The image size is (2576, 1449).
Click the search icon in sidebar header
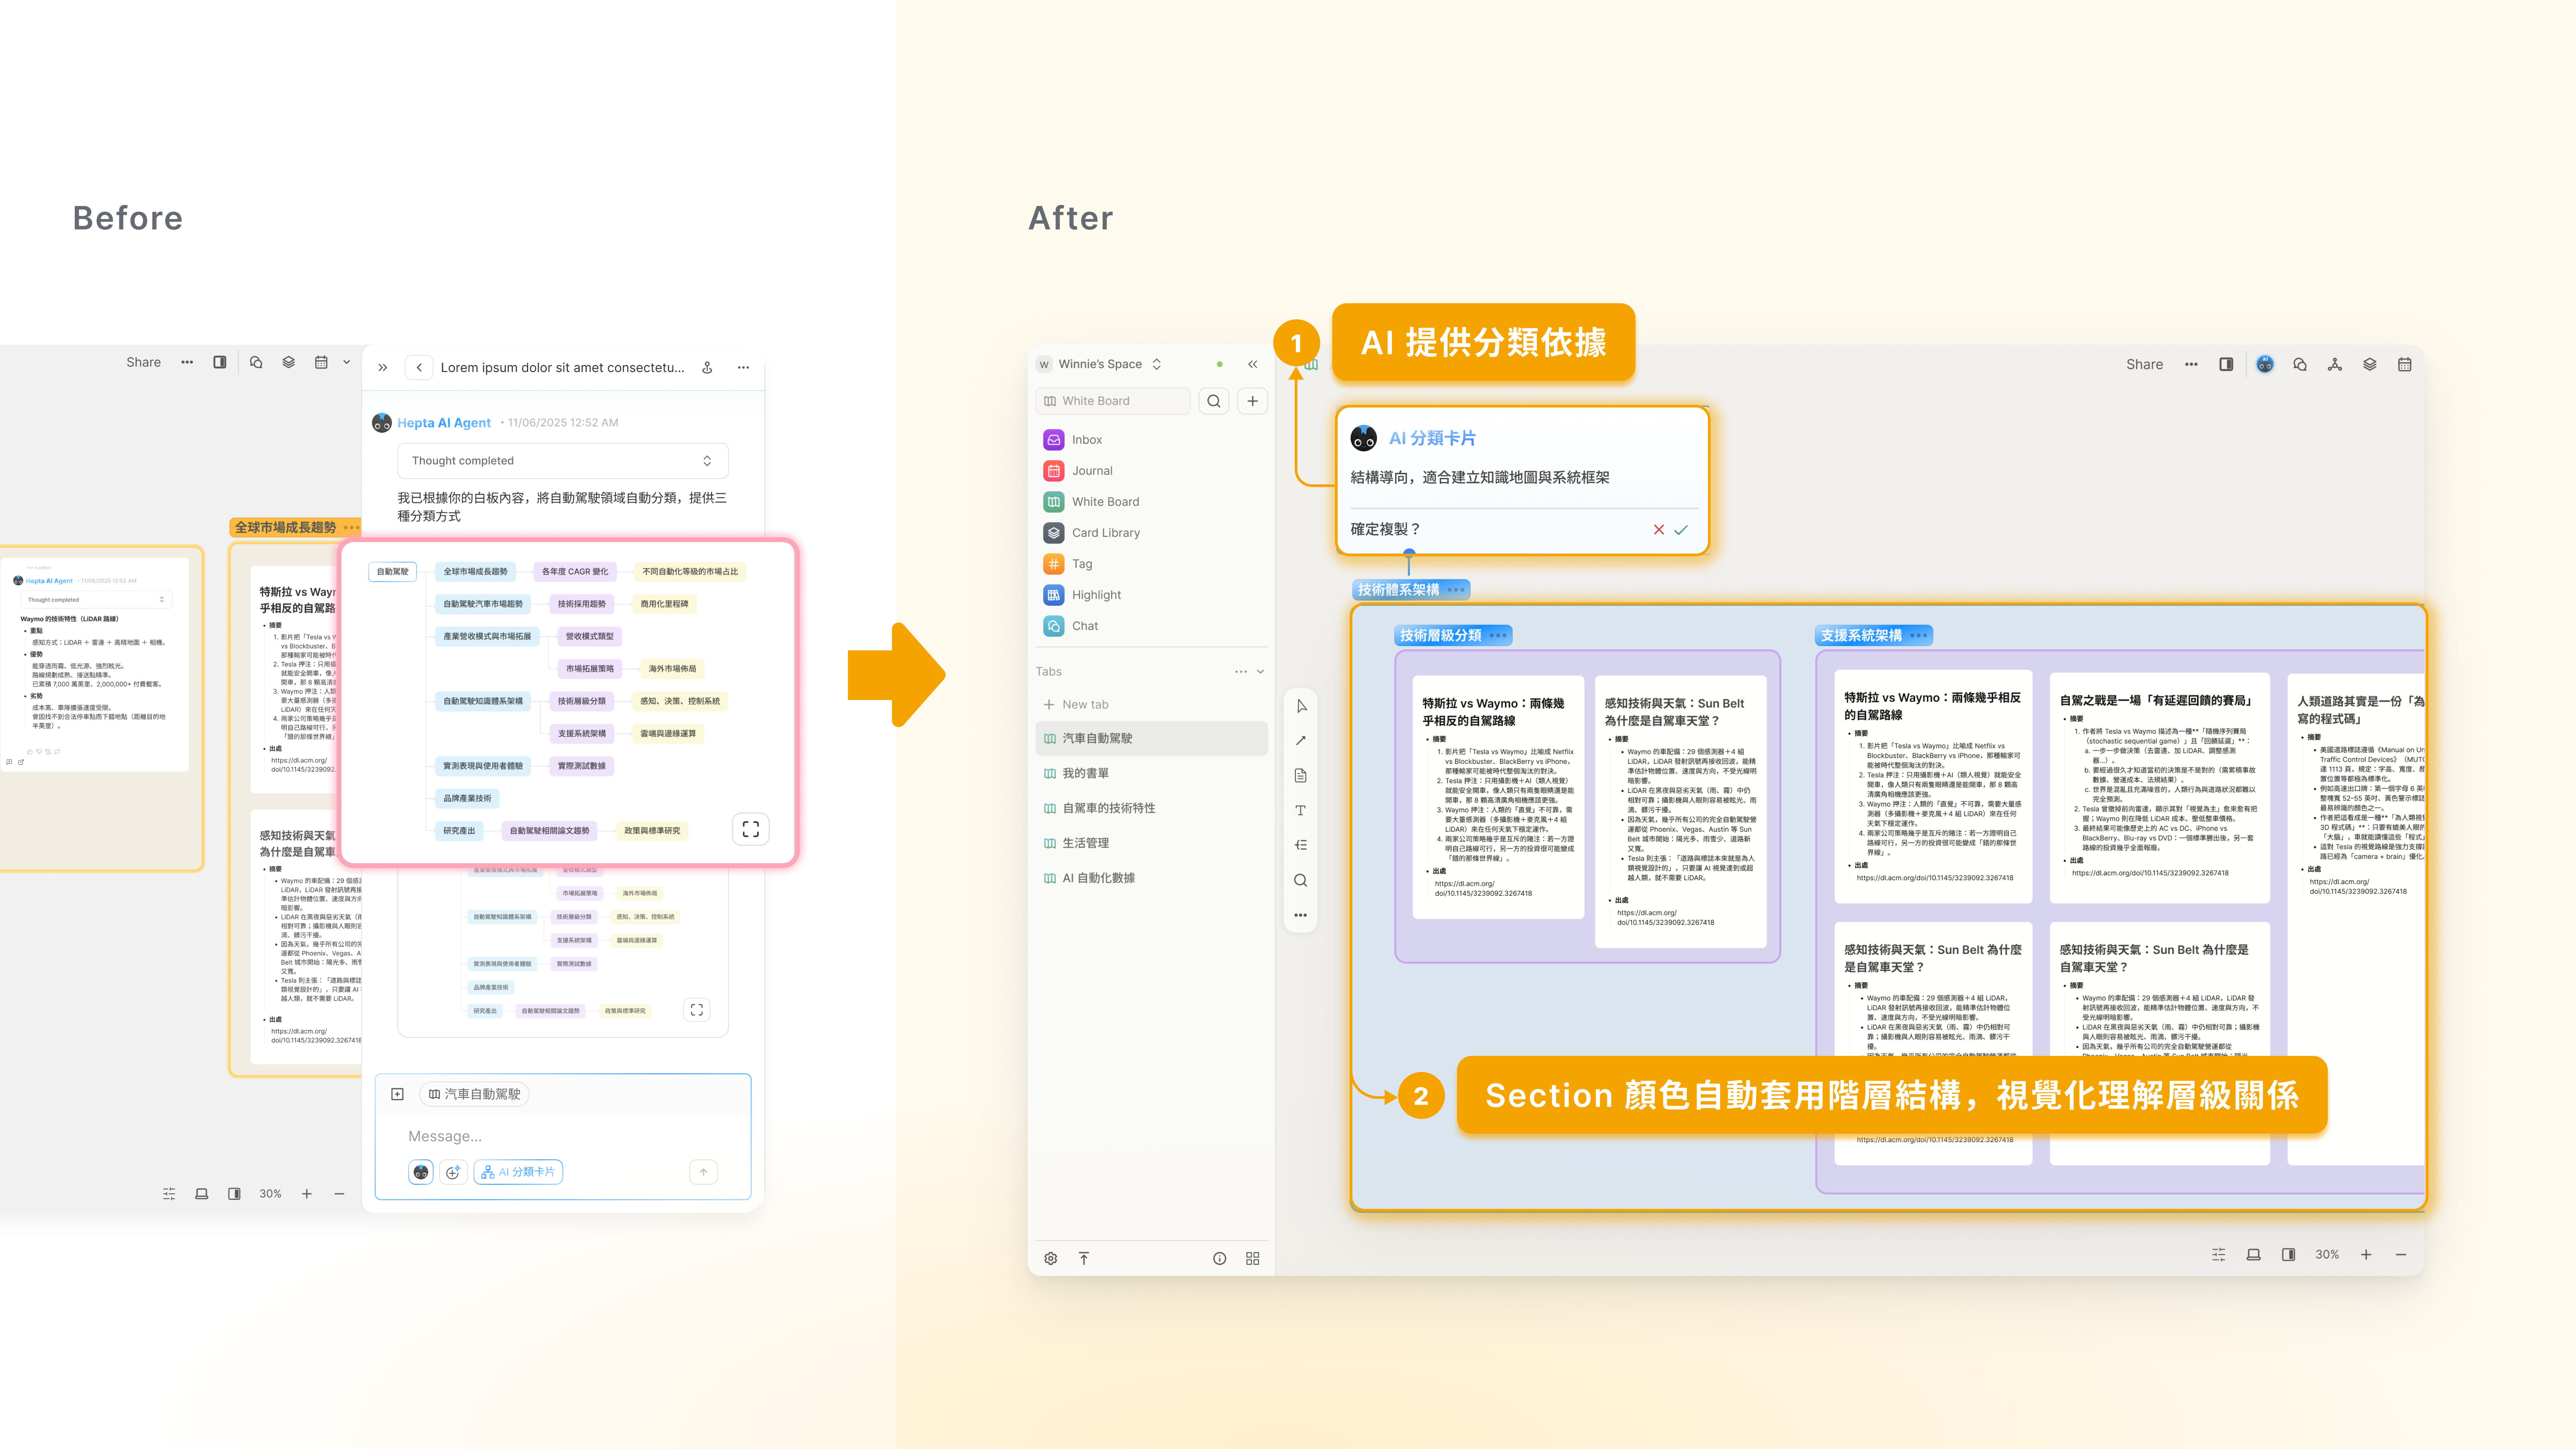tap(1214, 401)
